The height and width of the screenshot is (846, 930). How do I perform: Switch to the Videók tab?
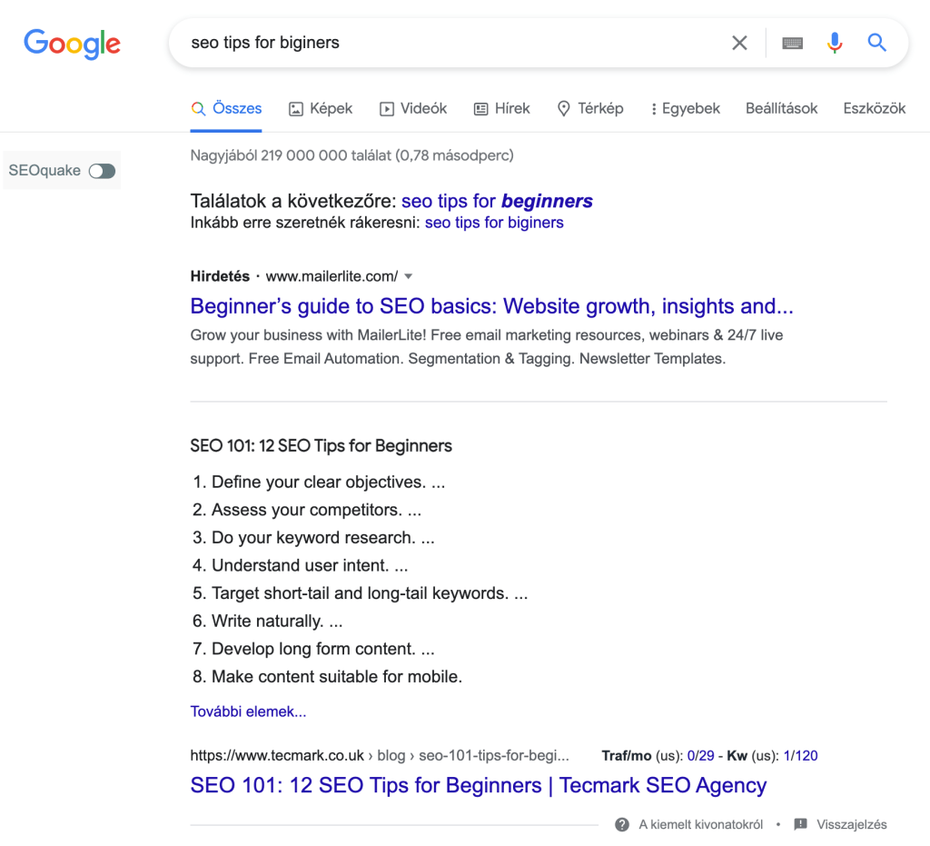pyautogui.click(x=413, y=108)
